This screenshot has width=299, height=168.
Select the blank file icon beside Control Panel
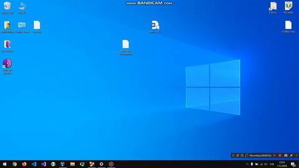click(x=37, y=27)
